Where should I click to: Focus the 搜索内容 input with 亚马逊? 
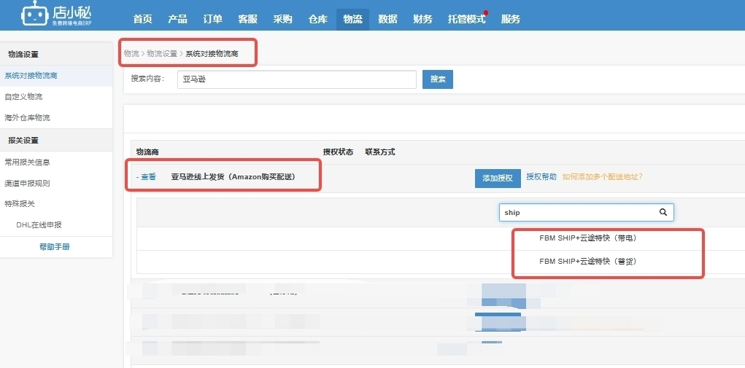point(296,79)
